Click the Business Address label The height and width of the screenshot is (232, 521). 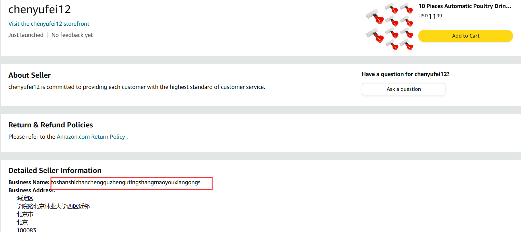(x=32, y=190)
